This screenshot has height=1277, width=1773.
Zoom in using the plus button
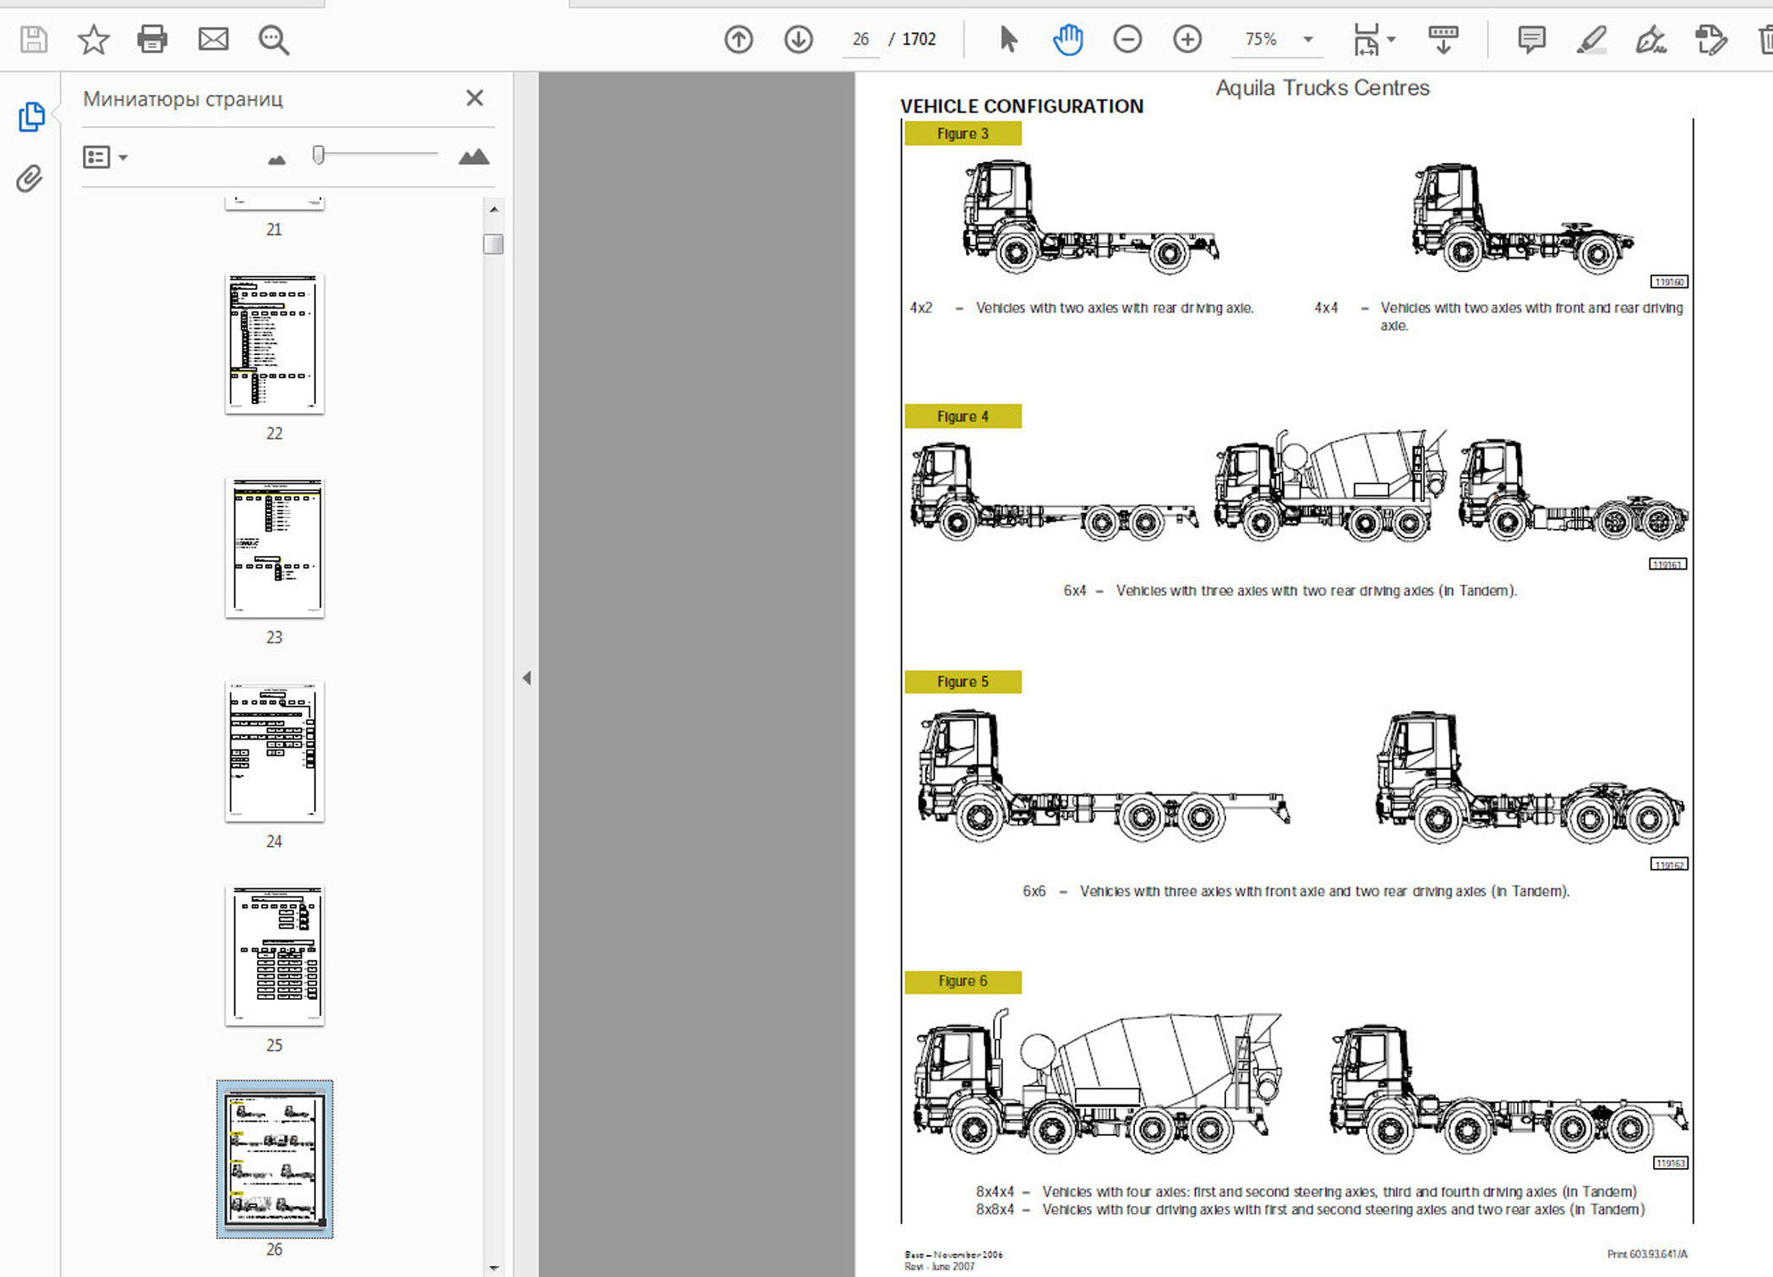(1187, 39)
